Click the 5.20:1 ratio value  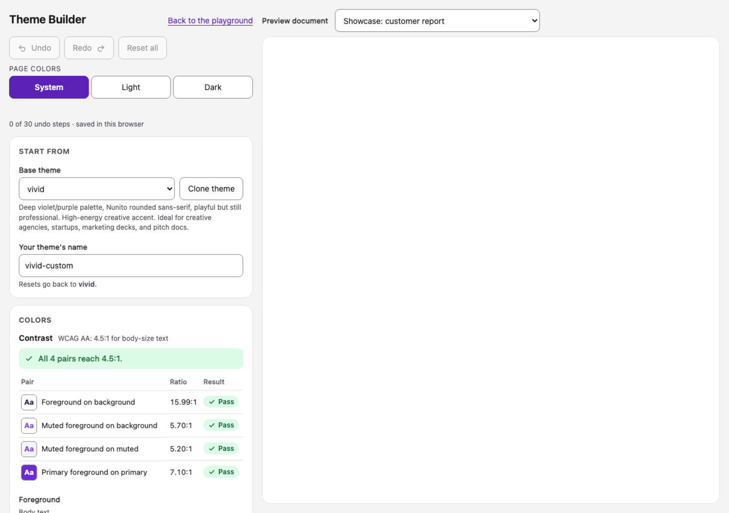click(181, 449)
